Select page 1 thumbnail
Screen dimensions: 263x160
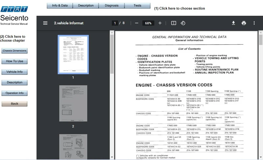73,55
